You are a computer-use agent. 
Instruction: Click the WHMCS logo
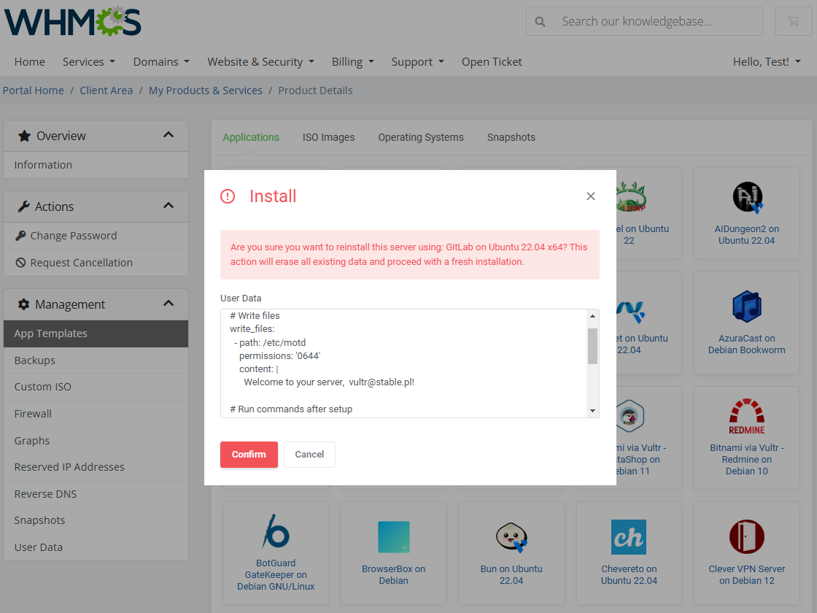point(73,21)
